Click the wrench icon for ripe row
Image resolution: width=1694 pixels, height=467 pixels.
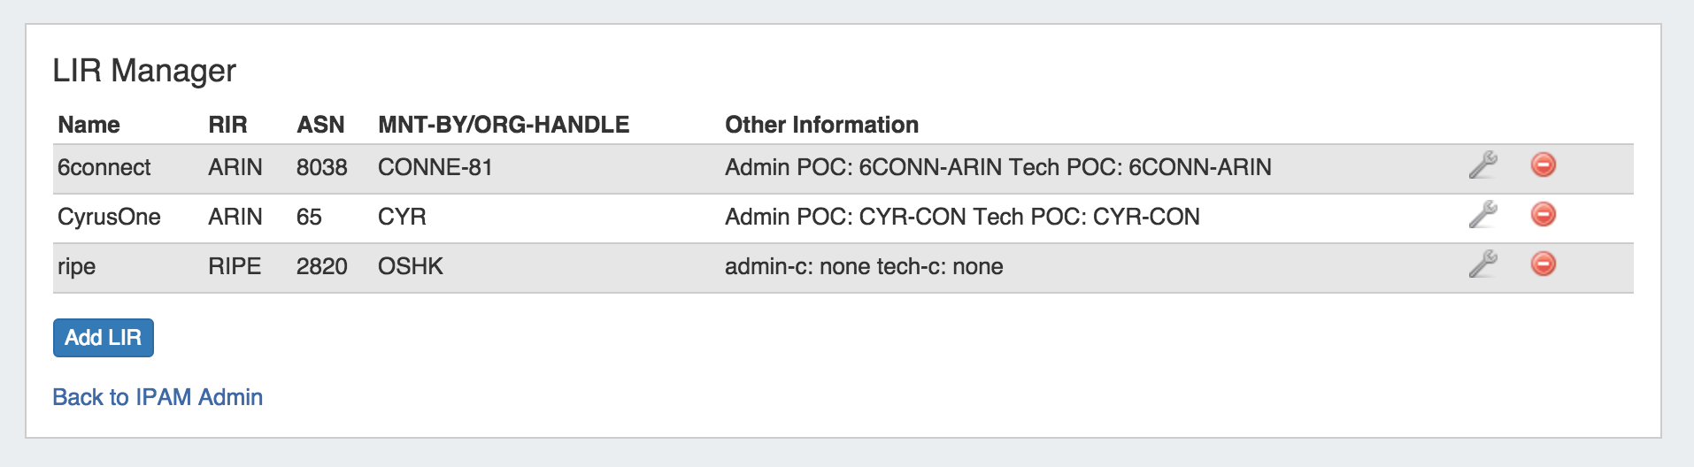point(1482,264)
